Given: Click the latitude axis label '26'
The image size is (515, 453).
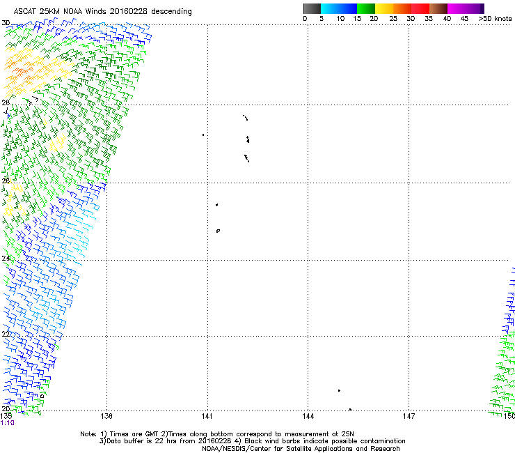Looking at the screenshot, I should click(x=6, y=181).
